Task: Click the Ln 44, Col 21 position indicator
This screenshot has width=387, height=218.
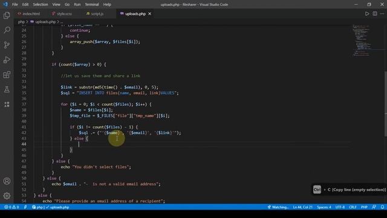Action: pyautogui.click(x=302, y=207)
